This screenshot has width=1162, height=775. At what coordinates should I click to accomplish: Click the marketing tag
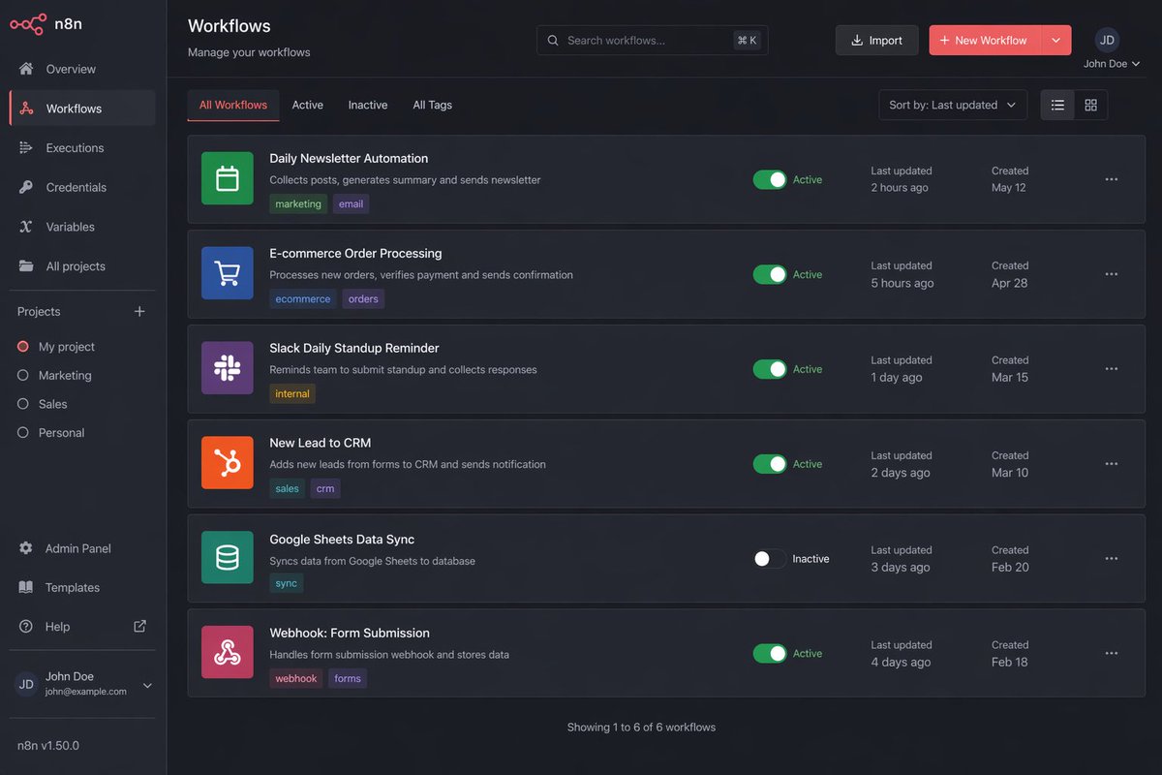point(298,204)
